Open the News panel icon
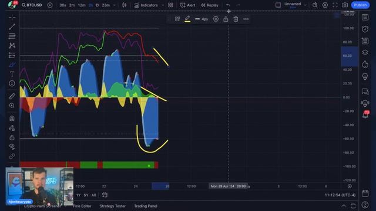This screenshot has width=376, height=211. click(365, 41)
